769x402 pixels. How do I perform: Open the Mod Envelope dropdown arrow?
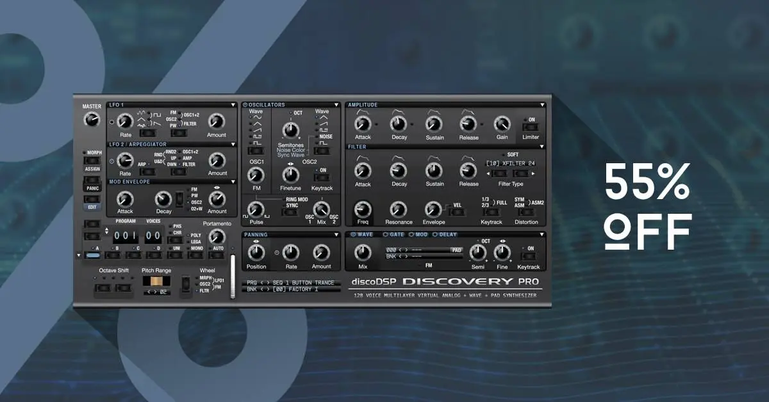[x=233, y=182]
